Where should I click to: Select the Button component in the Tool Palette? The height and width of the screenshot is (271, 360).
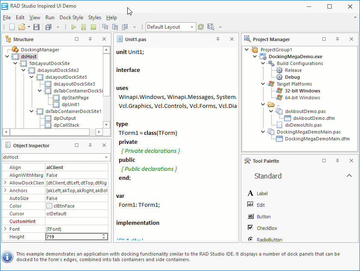pos(263,216)
